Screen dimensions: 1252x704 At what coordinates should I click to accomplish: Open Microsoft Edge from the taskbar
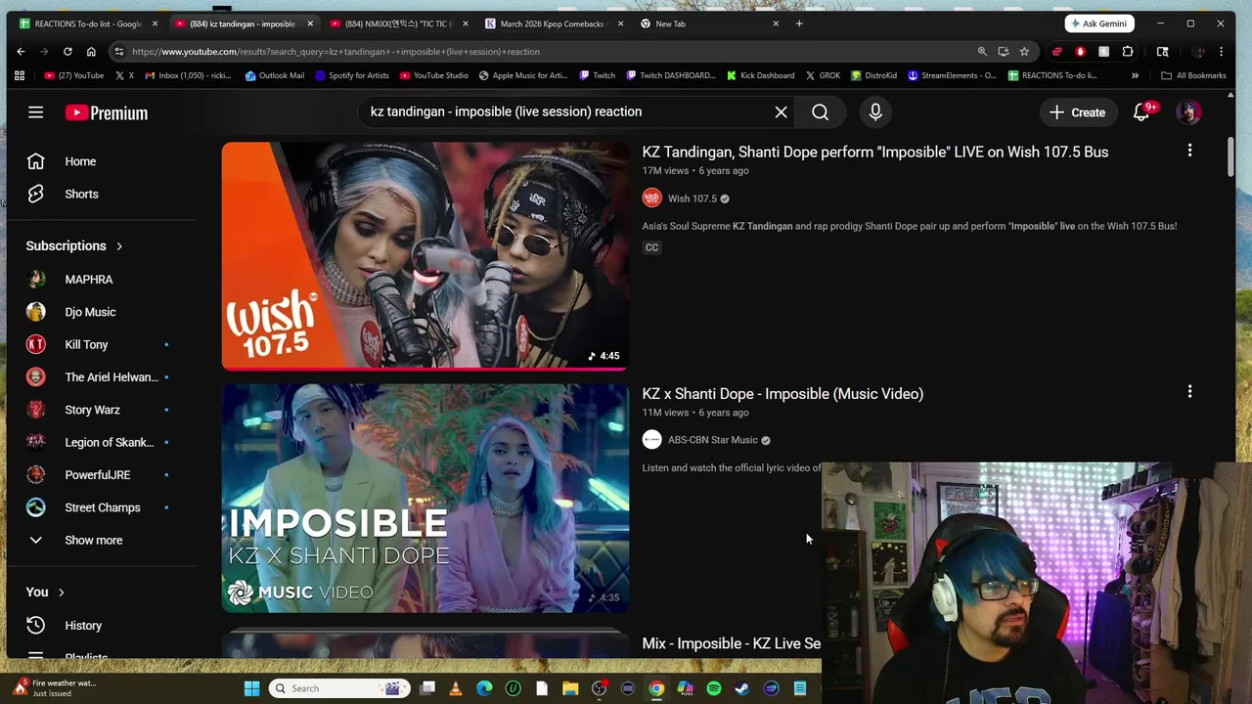(x=484, y=688)
